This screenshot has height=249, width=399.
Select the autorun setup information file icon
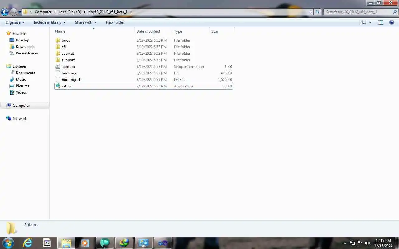[x=58, y=66]
